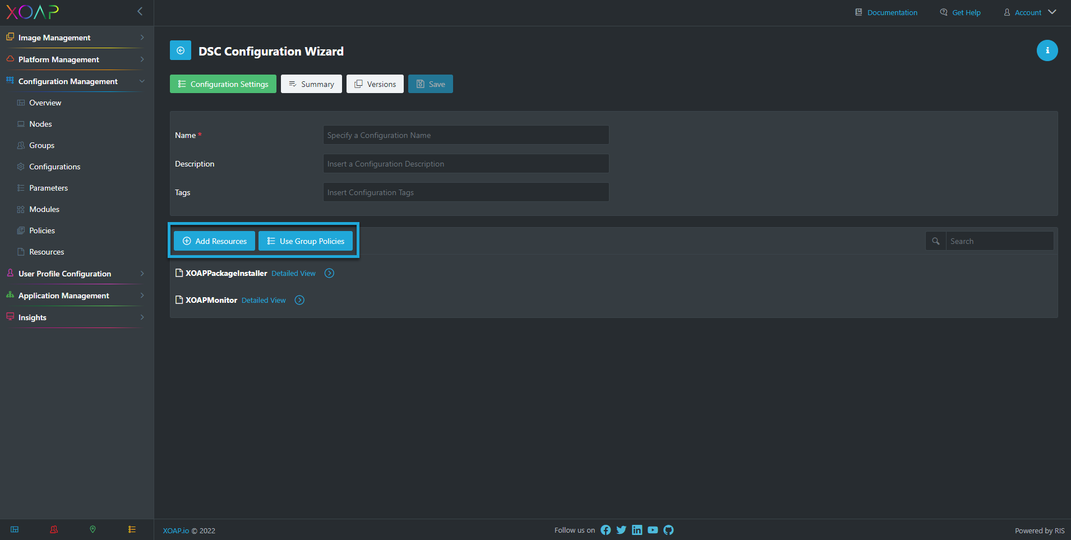Open the LinkedIn icon in footer
Screen dimensions: 1071x540
point(637,530)
